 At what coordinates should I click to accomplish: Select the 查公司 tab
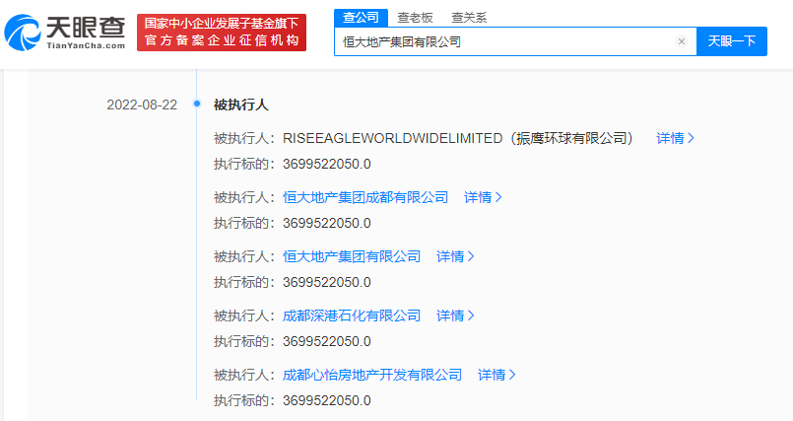[361, 17]
